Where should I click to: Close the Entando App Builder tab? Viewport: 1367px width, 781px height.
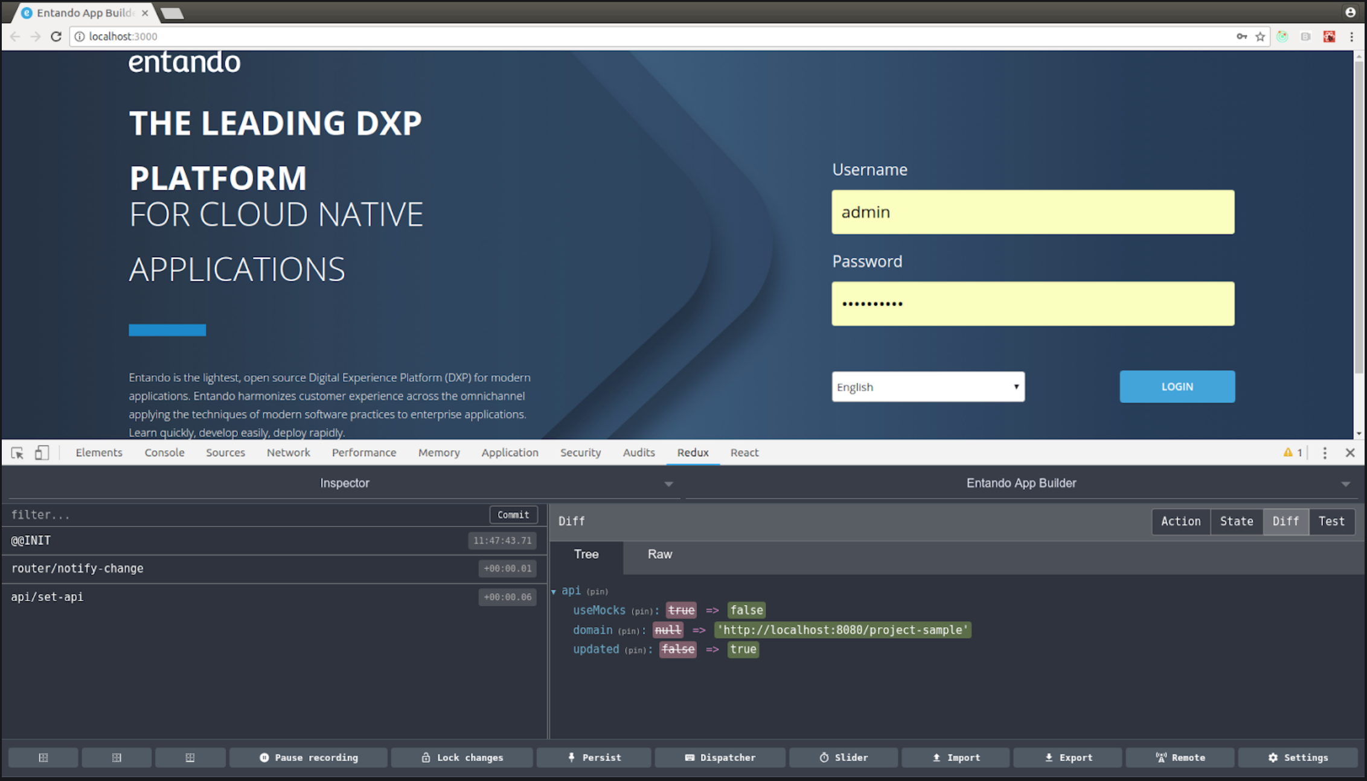145,13
